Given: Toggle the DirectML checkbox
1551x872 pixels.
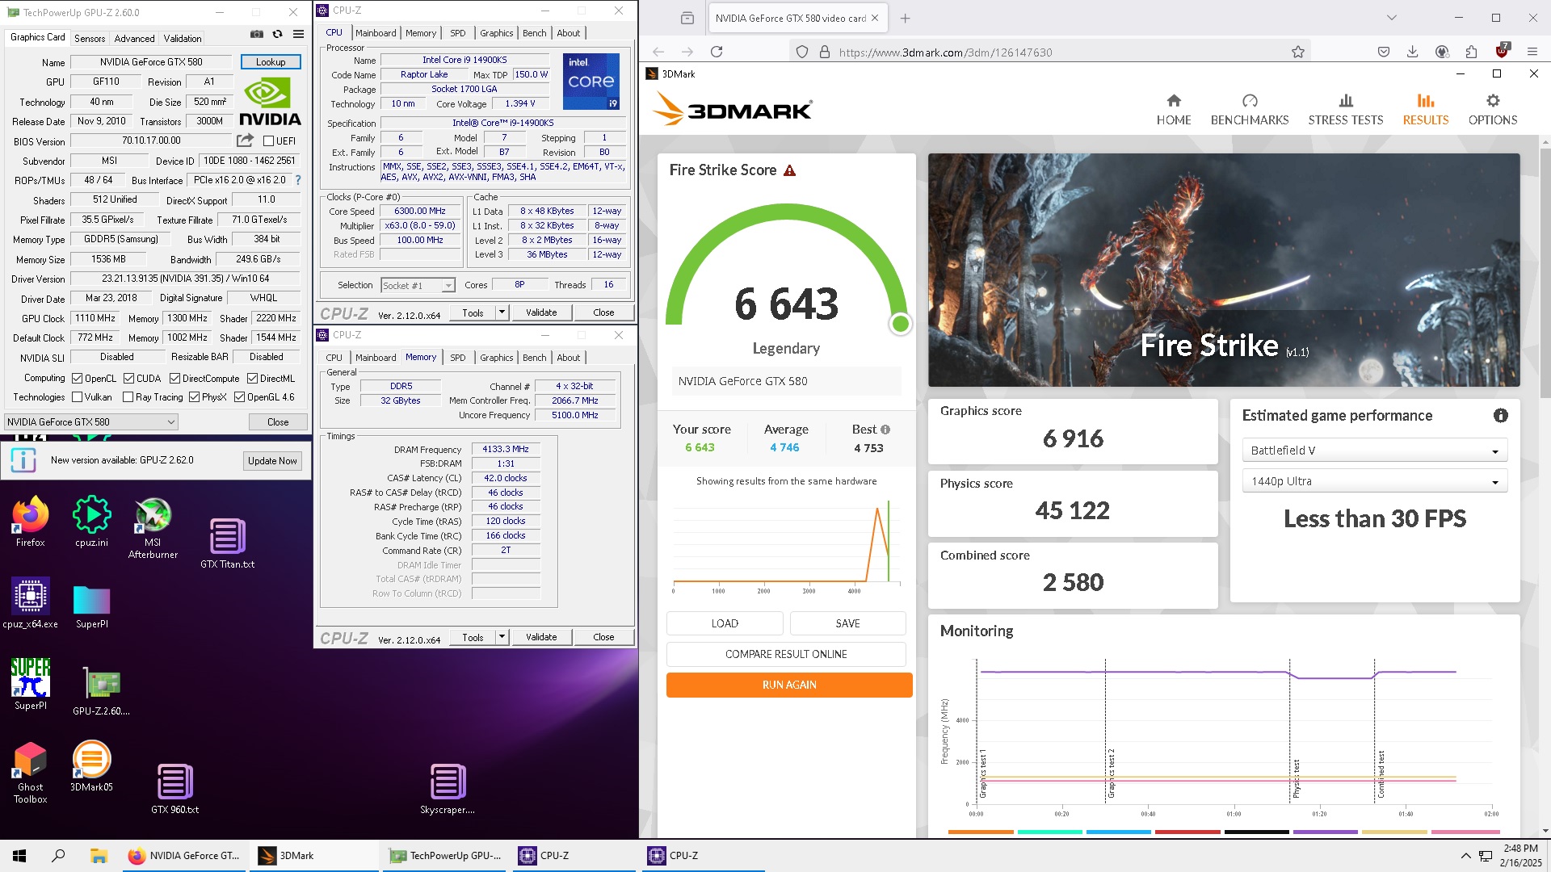Looking at the screenshot, I should [x=252, y=379].
